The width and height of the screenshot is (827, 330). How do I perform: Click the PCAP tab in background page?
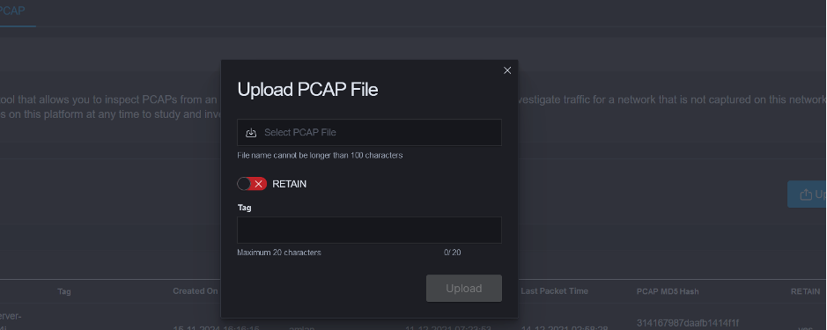click(11, 11)
